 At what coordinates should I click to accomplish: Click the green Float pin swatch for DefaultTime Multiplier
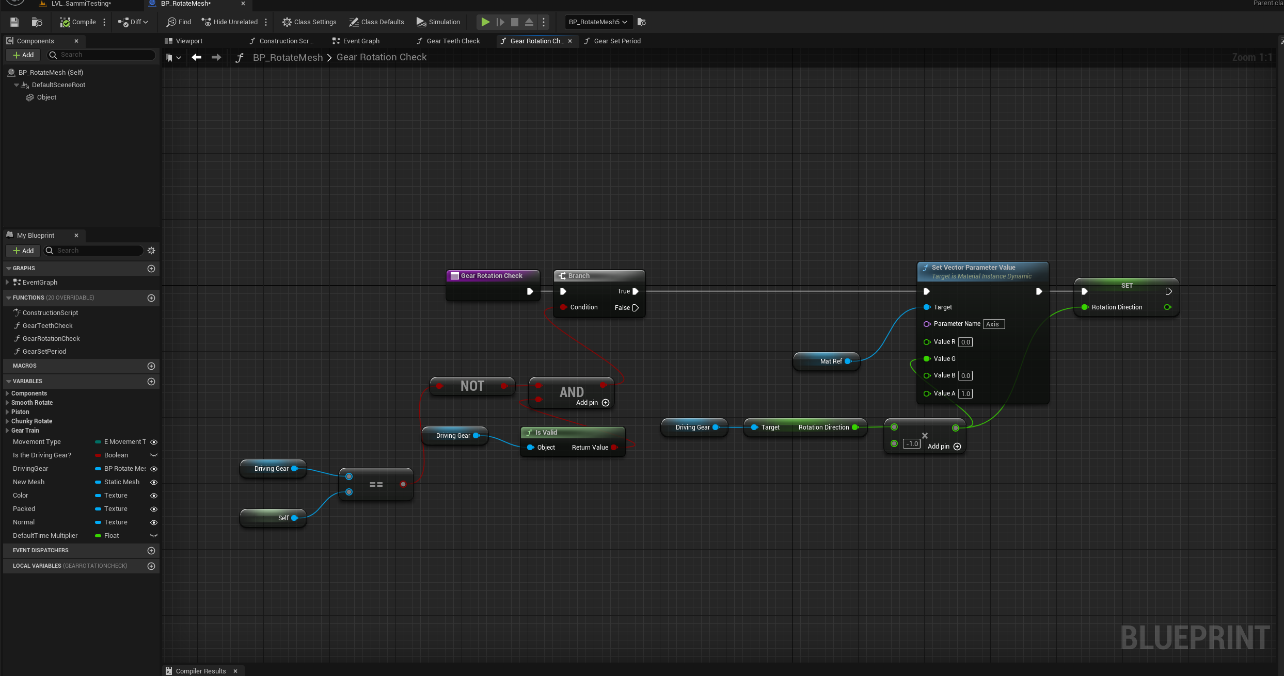tap(99, 535)
